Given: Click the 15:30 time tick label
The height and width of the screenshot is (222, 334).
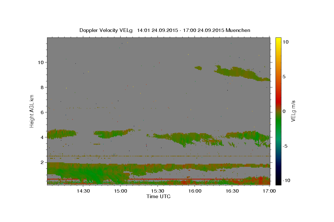Looking at the screenshot, I should tap(158, 191).
